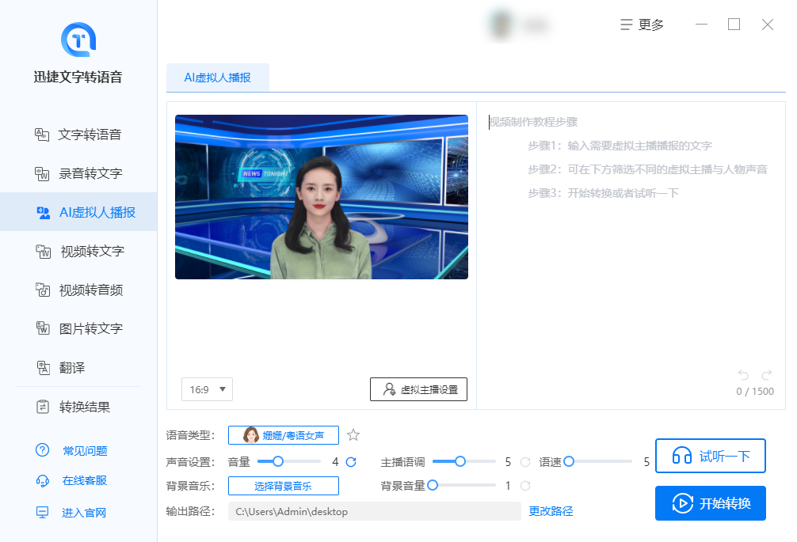Viewport: 797px width, 542px height.
Task: Favorite the voice with the star icon
Action: pyautogui.click(x=353, y=435)
